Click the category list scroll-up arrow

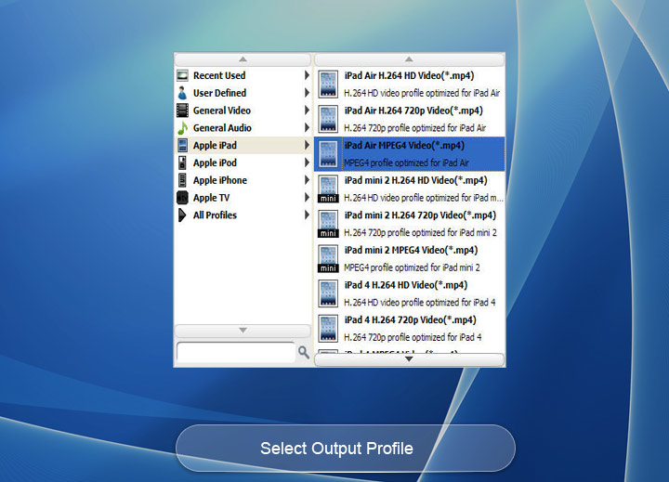[x=243, y=59]
